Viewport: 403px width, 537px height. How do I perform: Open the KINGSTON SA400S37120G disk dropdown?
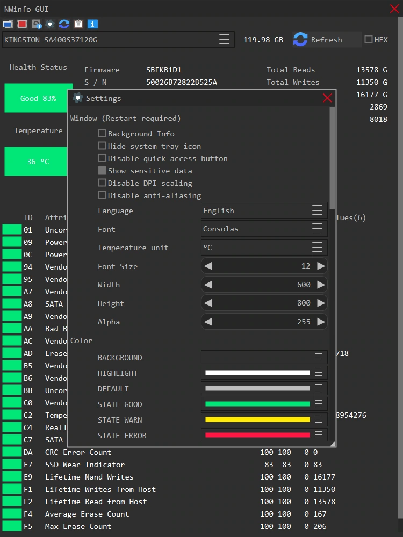[118, 40]
